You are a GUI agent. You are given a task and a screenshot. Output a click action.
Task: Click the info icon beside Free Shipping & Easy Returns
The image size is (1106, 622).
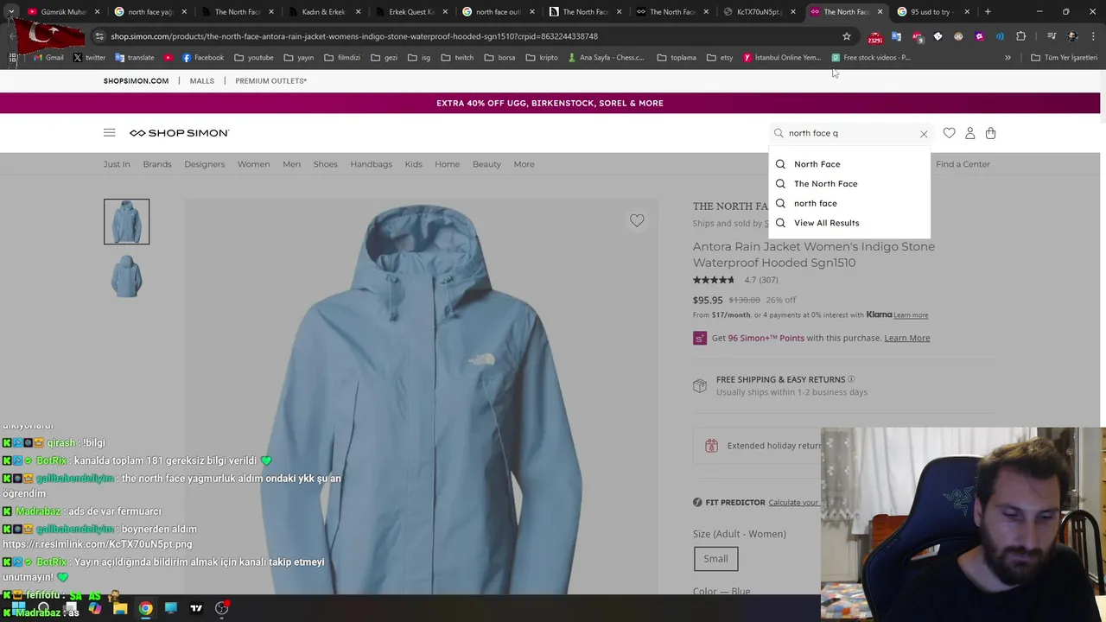click(x=851, y=379)
